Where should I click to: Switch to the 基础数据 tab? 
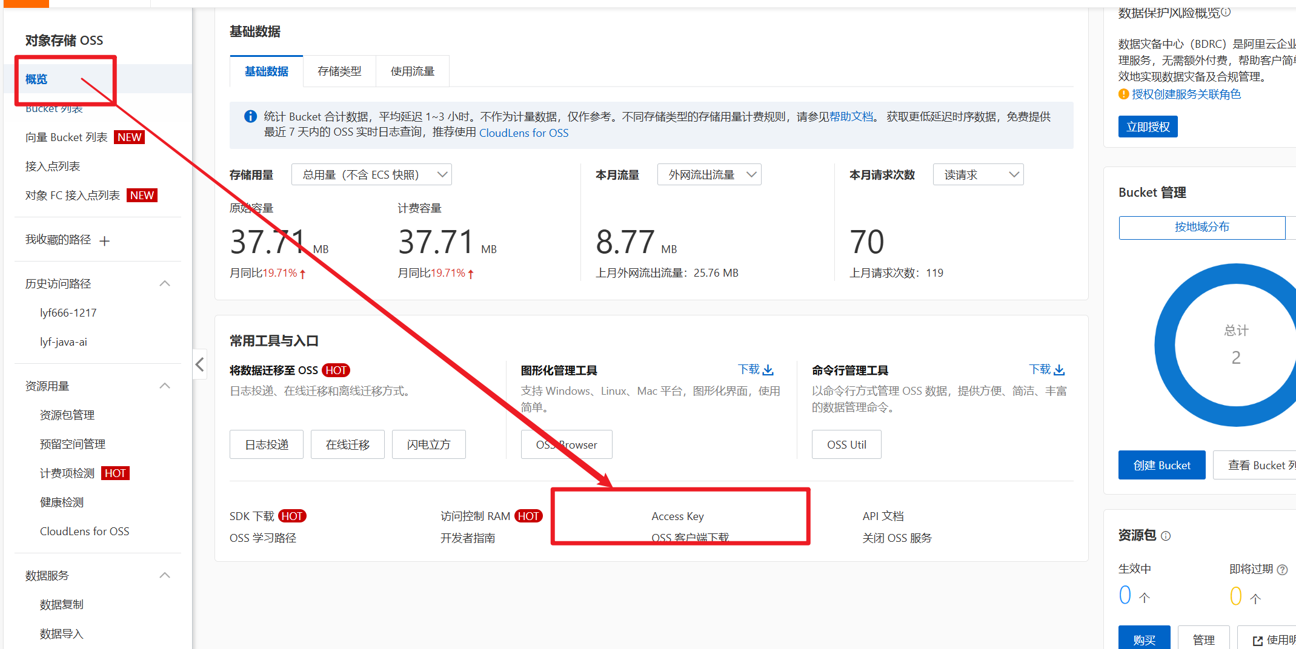click(267, 71)
